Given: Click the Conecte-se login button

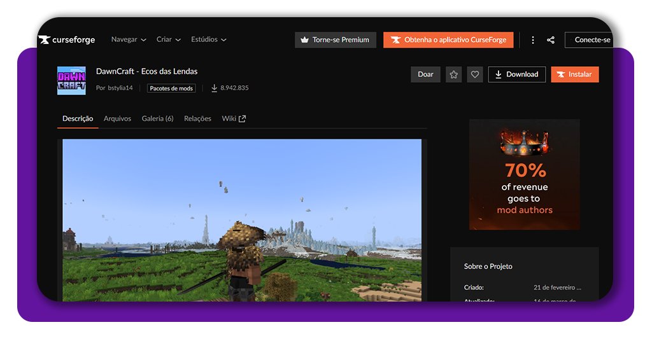Looking at the screenshot, I should pyautogui.click(x=589, y=40).
